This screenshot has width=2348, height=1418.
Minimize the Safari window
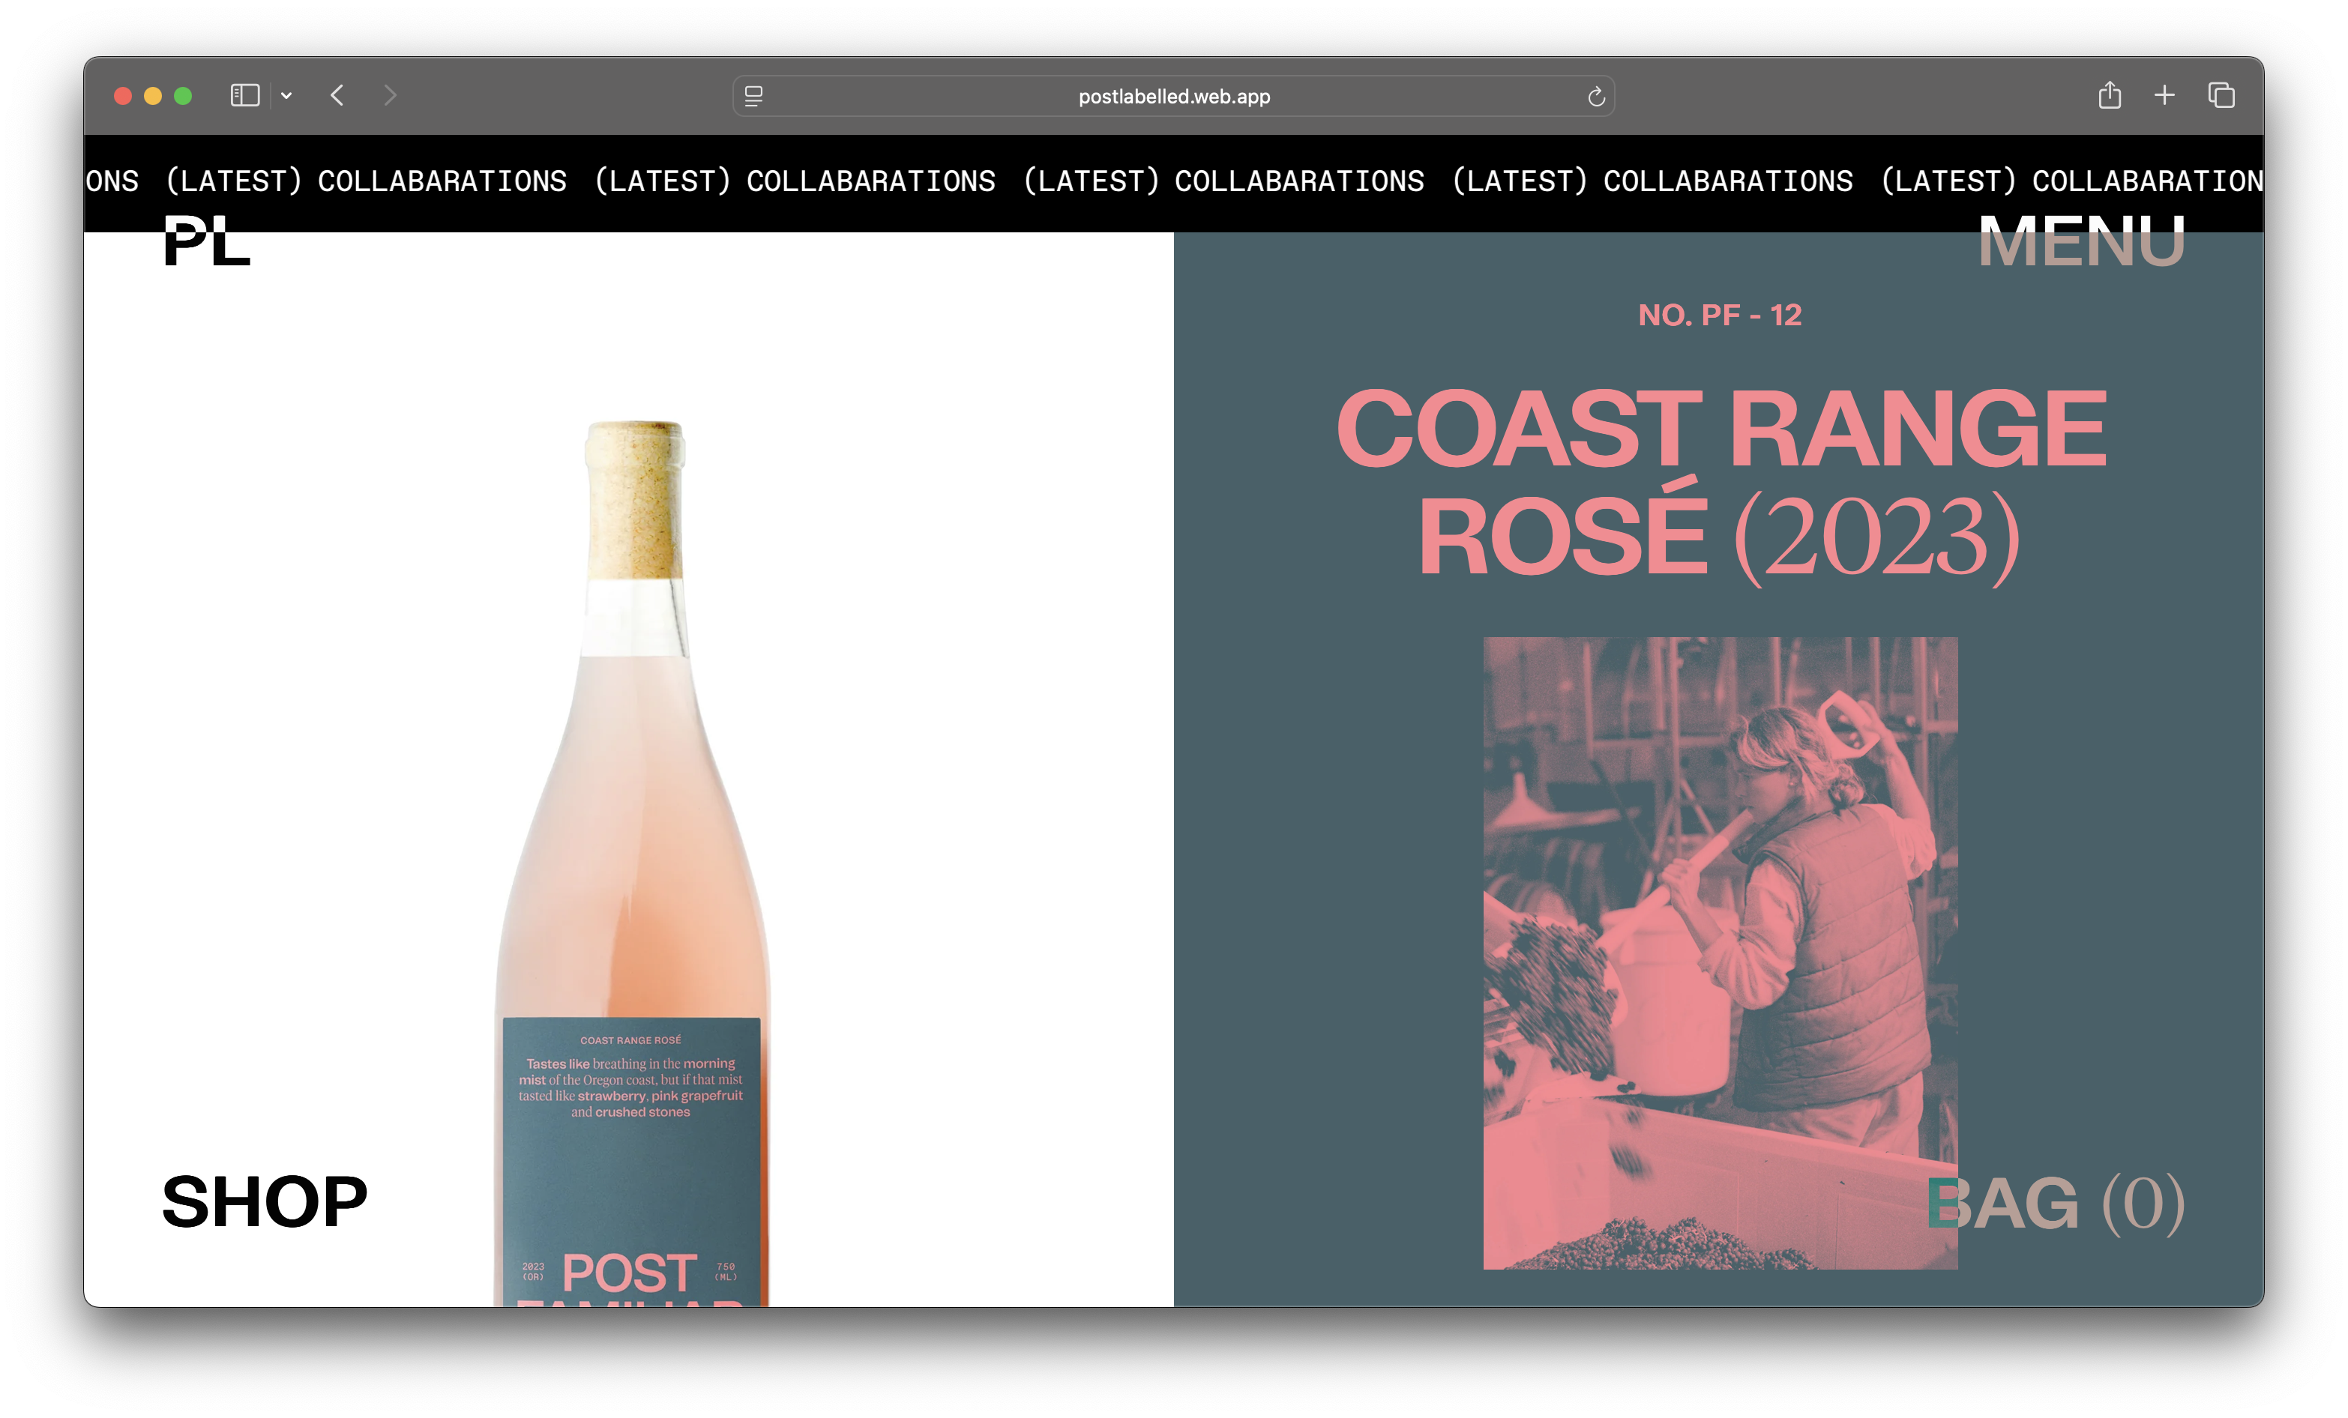coord(152,95)
